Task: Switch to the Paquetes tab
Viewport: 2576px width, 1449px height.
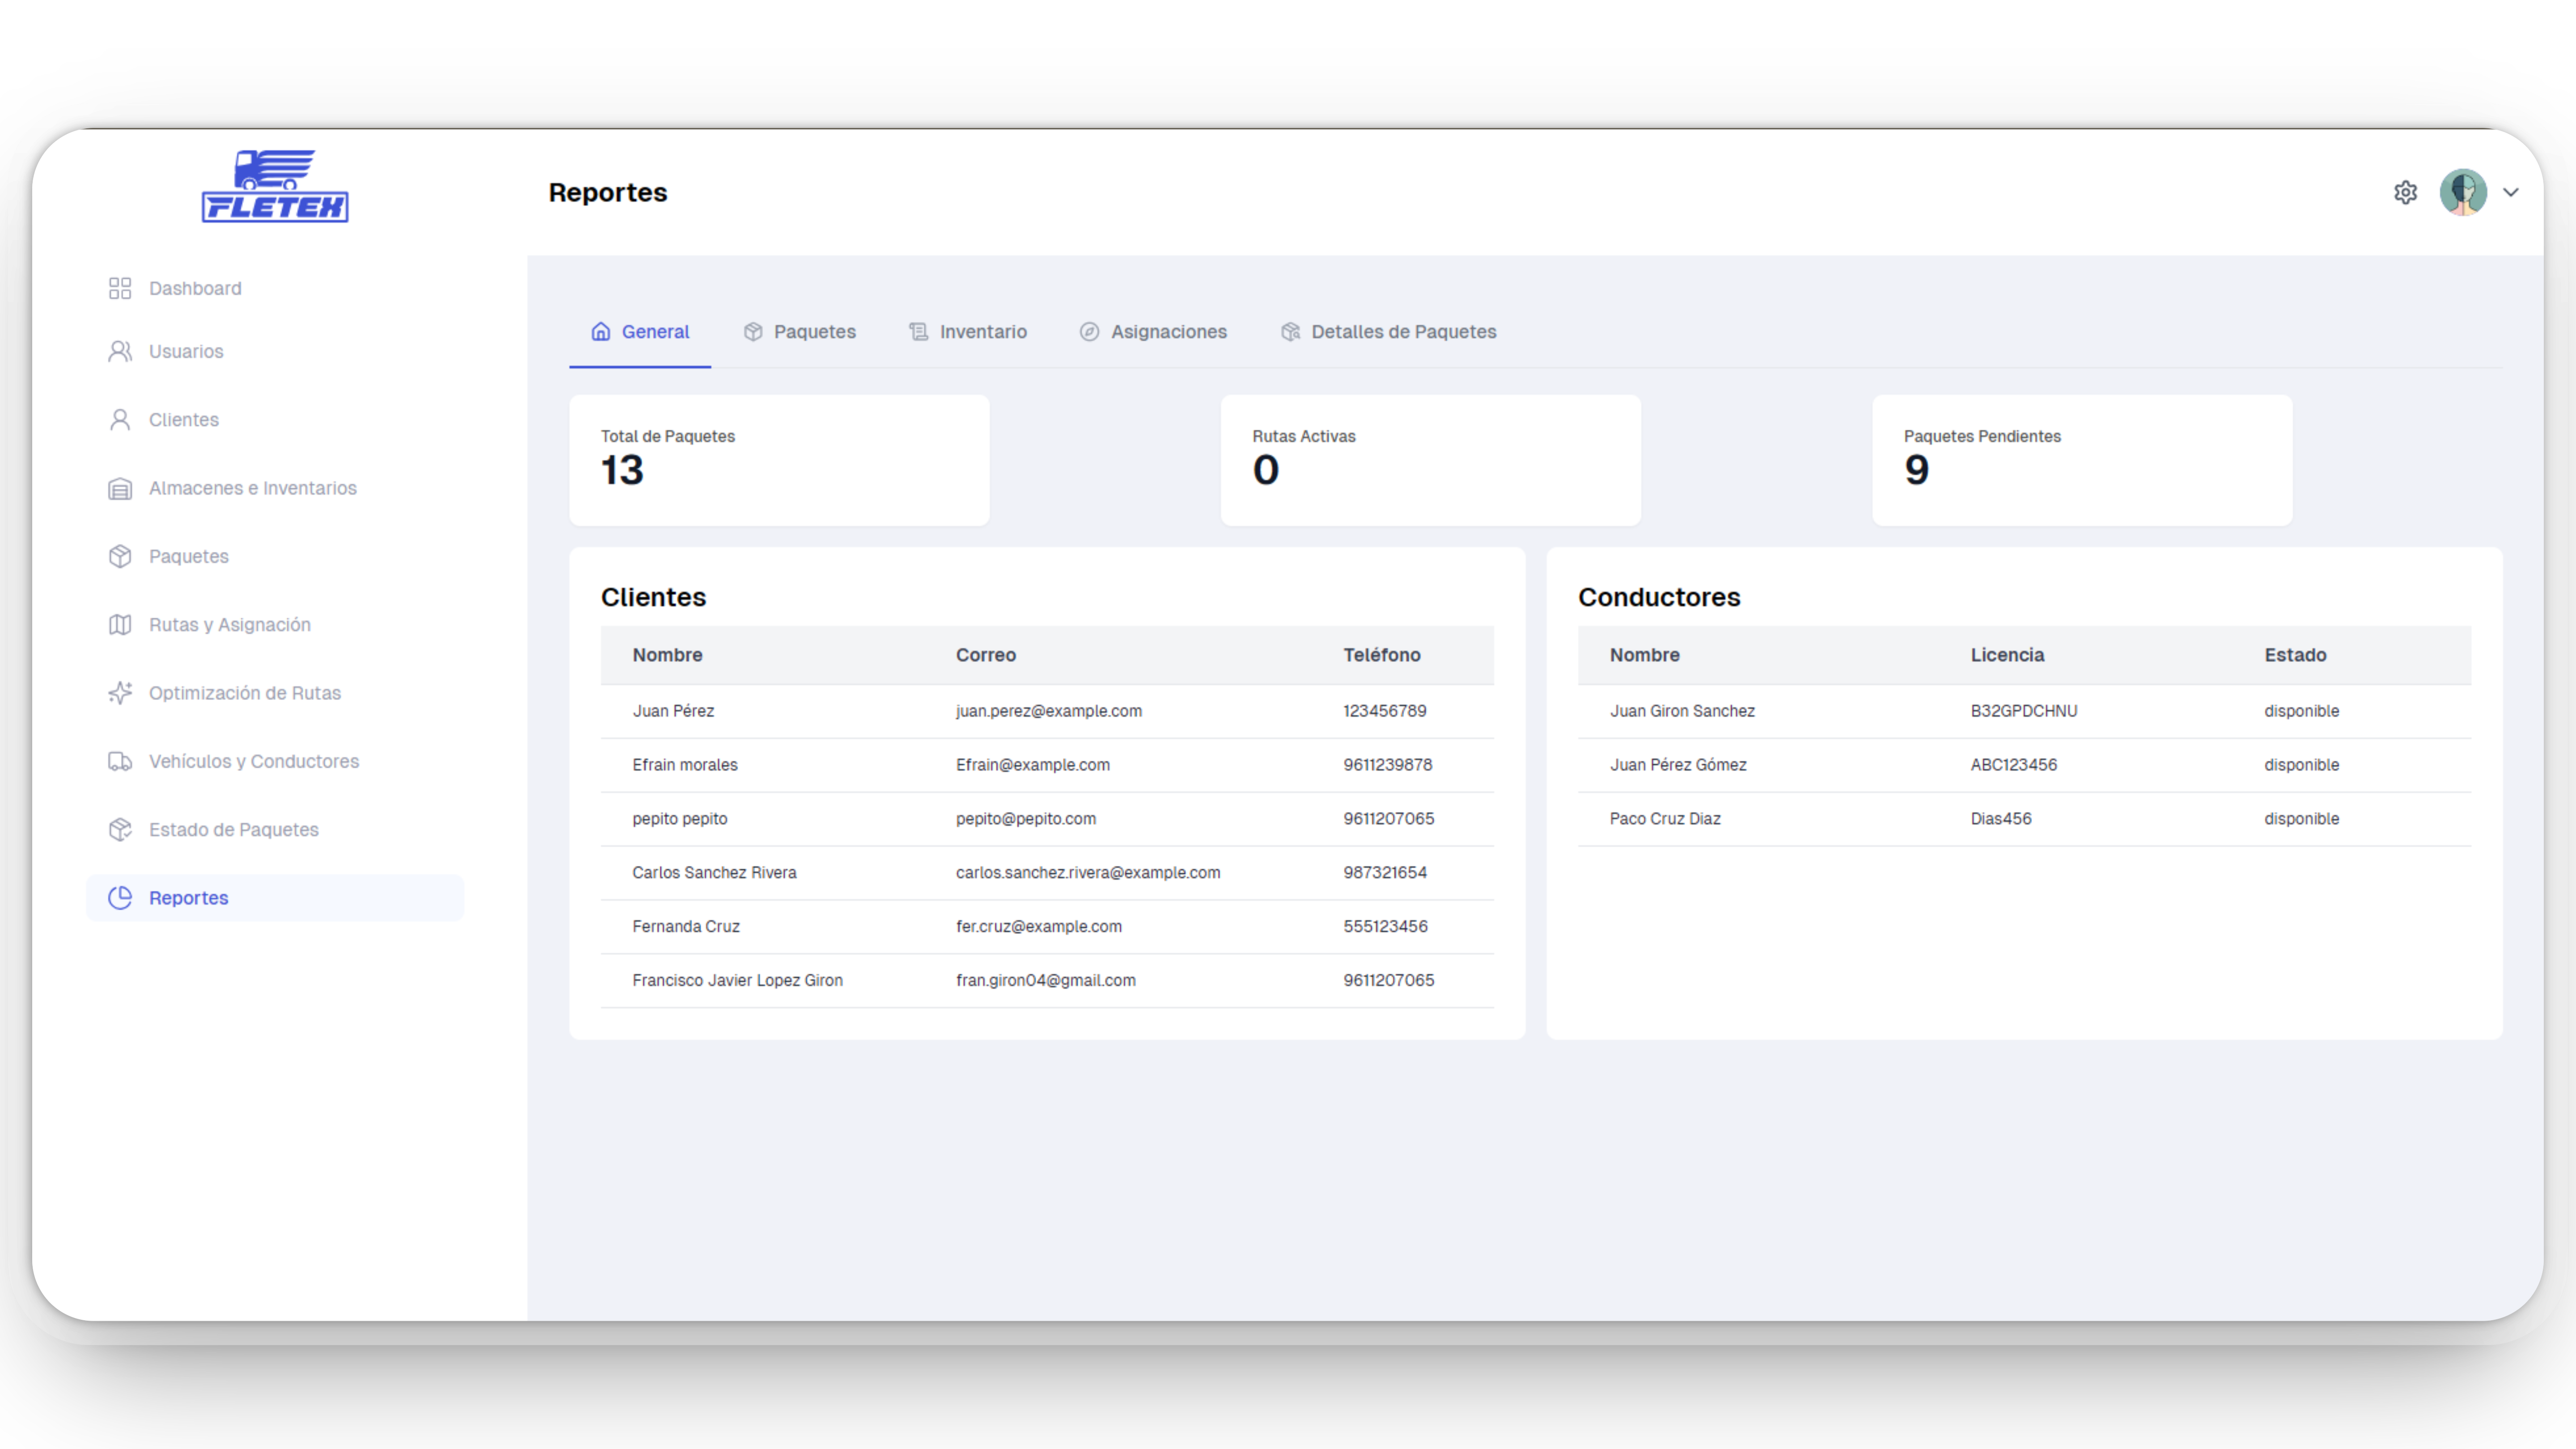Action: coord(800,332)
